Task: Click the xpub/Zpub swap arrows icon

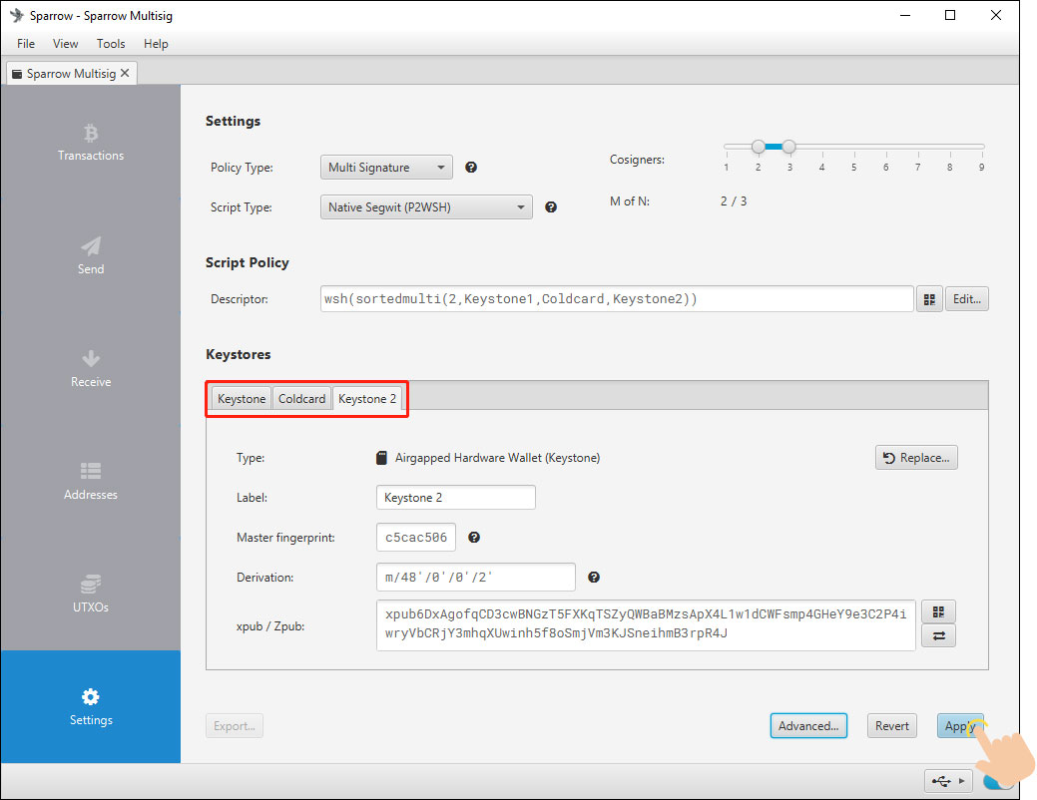Action: [938, 635]
